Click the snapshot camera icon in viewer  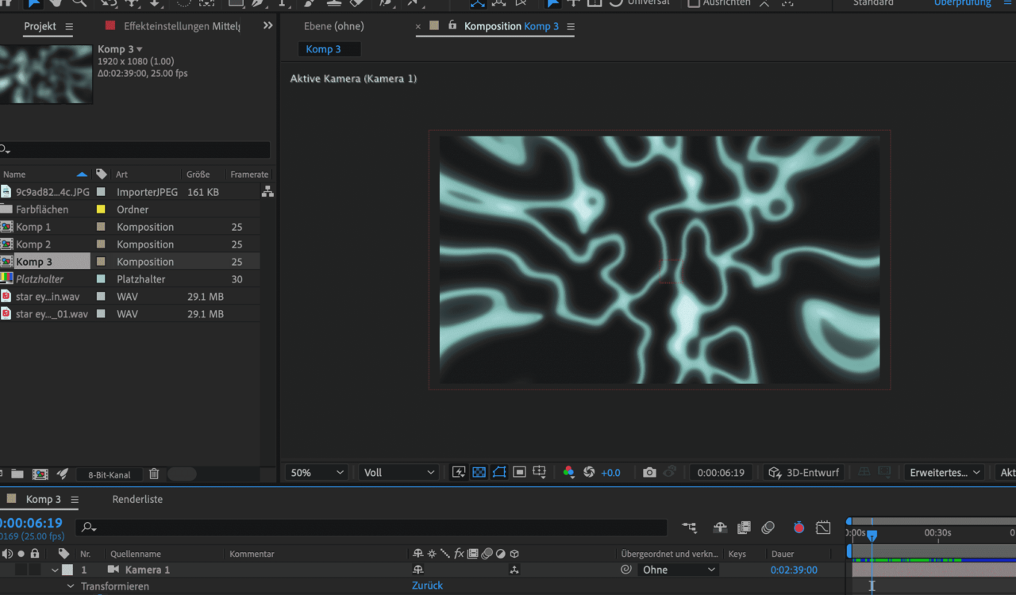(x=649, y=472)
